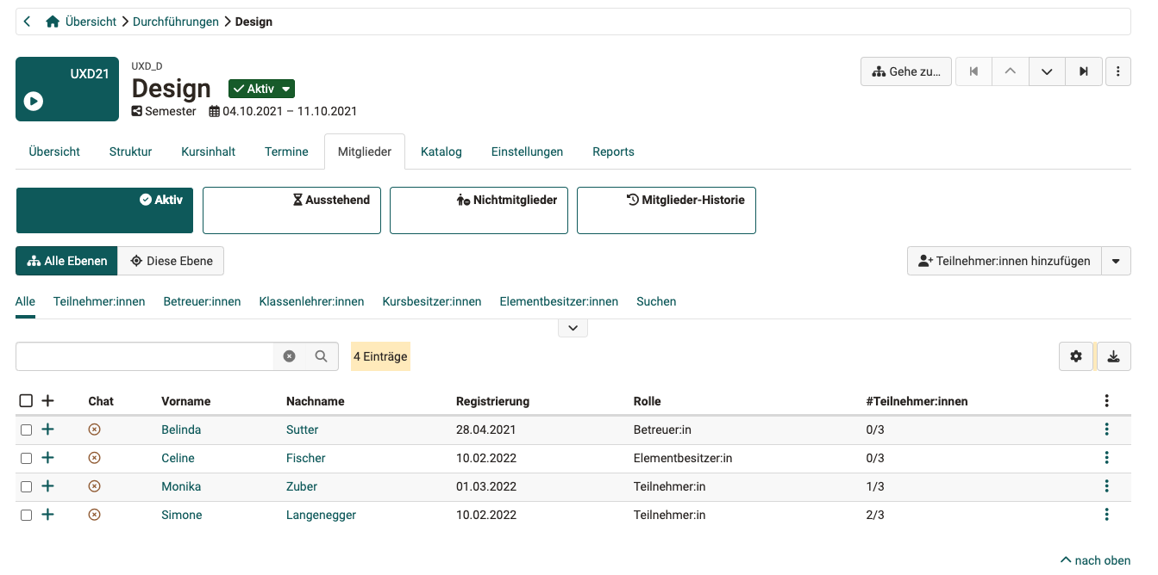Open row actions menu for Celine Fischer

click(1106, 458)
